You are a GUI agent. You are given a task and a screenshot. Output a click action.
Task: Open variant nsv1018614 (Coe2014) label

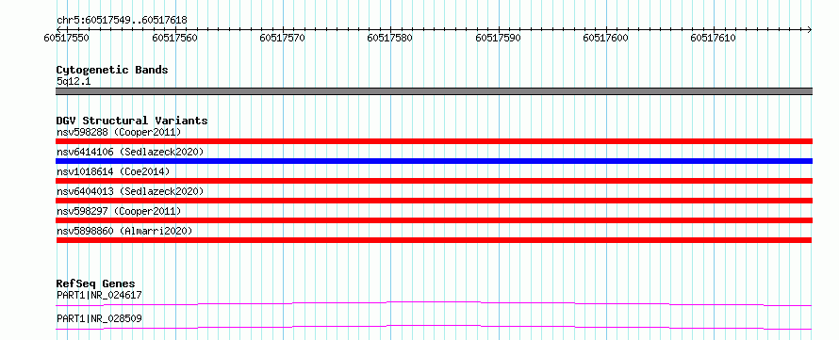113,171
